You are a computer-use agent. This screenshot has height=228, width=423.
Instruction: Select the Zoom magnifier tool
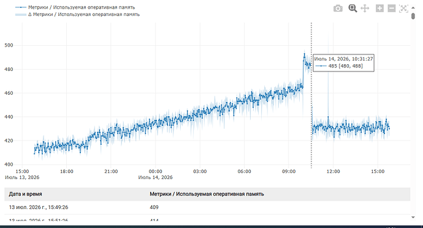coord(352,9)
